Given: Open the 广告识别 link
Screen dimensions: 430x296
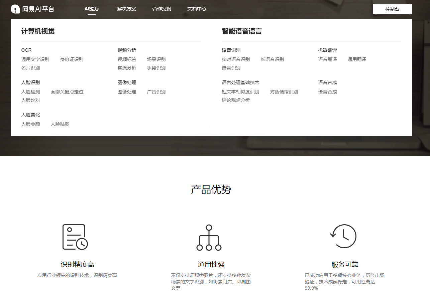Looking at the screenshot, I should (156, 92).
